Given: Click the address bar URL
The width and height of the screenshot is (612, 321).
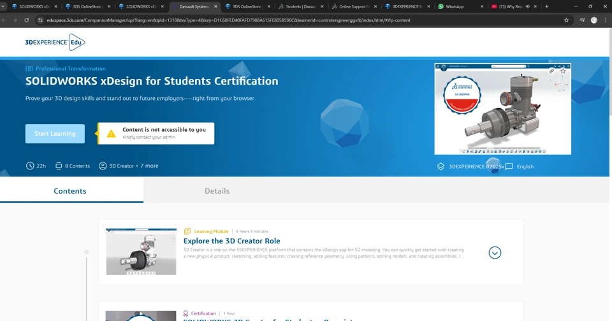Looking at the screenshot, I should (228, 20).
